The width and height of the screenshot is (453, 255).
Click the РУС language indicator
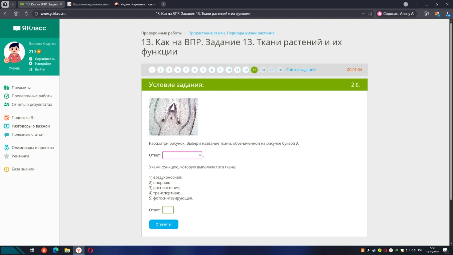421,250
